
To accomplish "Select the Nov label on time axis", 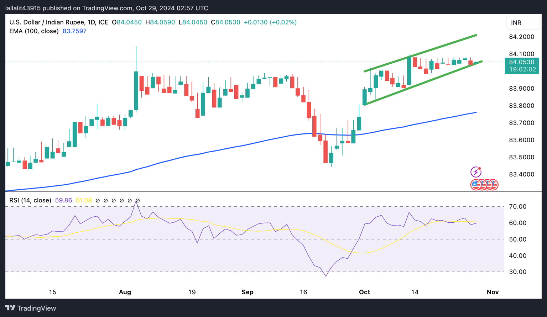I will point(493,292).
